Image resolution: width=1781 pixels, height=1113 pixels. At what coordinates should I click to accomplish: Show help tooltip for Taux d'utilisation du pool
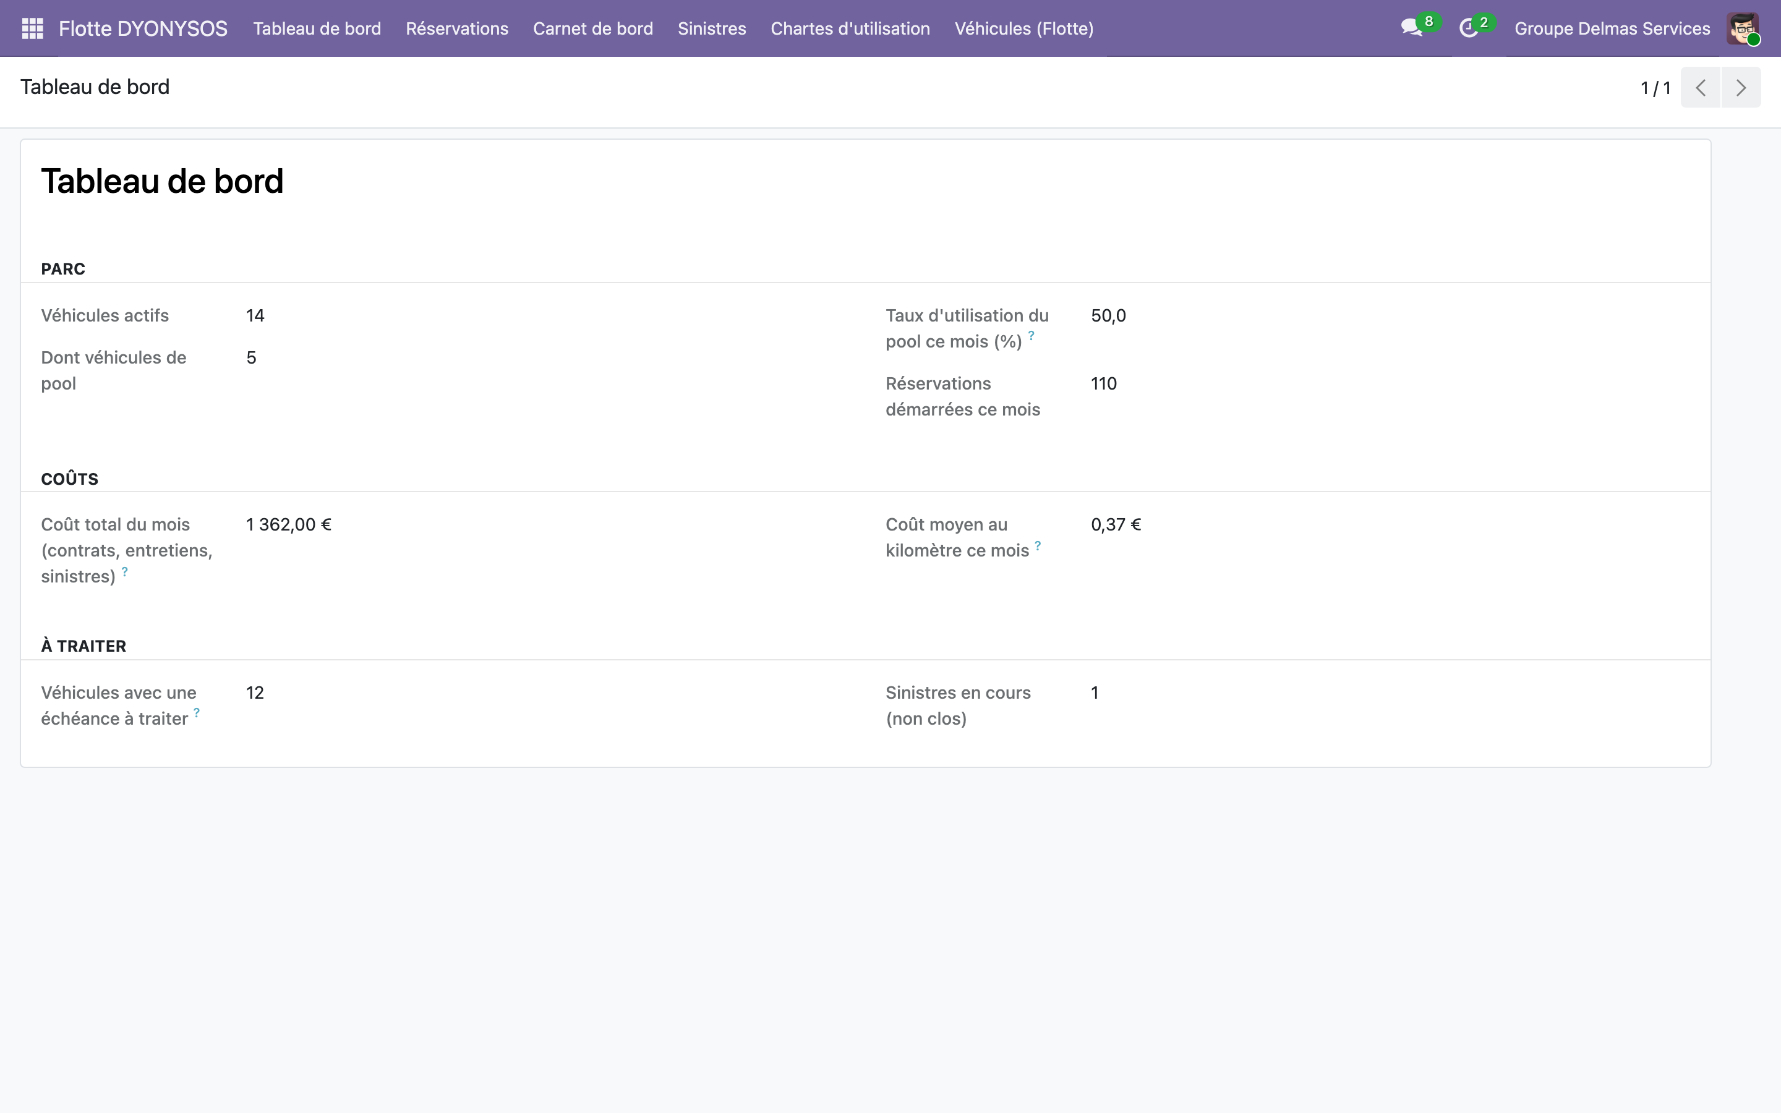click(1031, 336)
